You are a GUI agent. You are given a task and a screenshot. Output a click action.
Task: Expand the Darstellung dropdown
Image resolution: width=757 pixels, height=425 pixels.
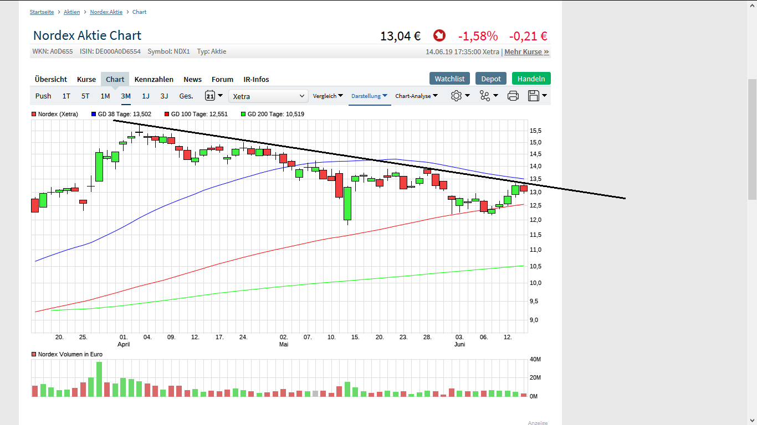(370, 96)
